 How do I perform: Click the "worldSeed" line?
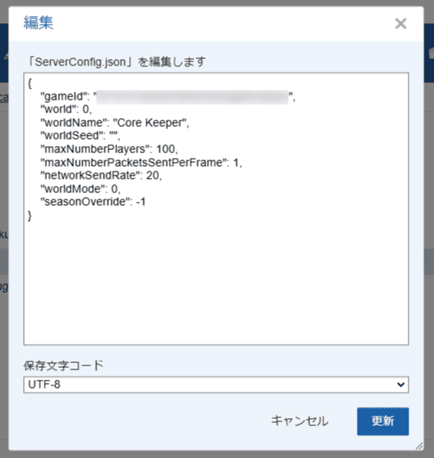tap(80, 136)
